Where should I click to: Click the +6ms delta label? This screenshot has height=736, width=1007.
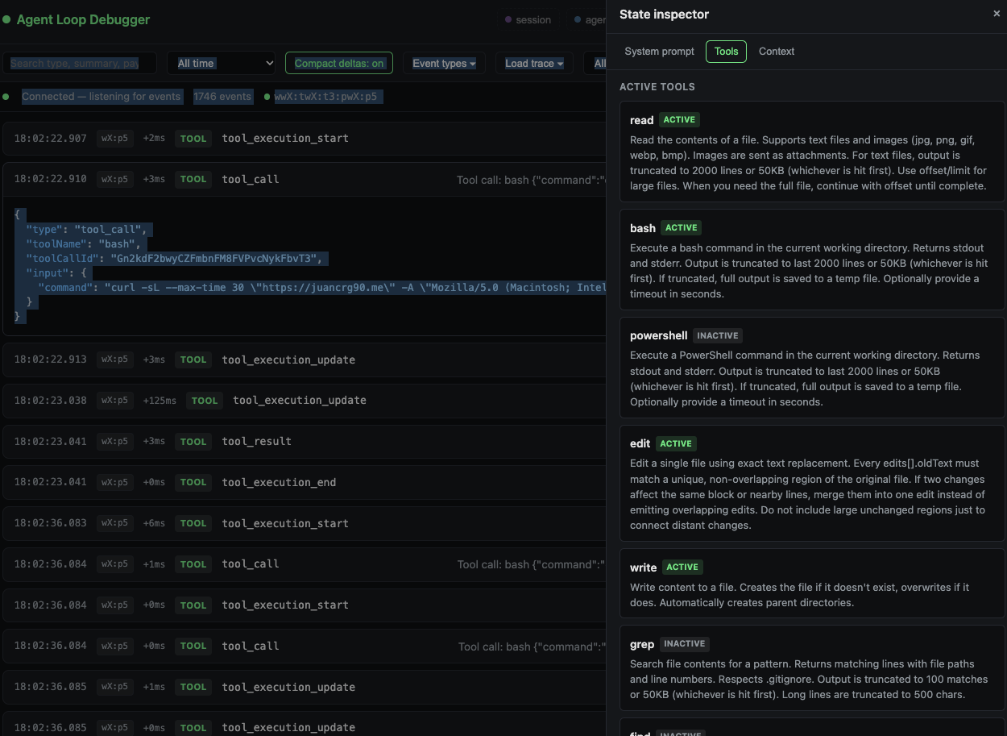tap(154, 523)
